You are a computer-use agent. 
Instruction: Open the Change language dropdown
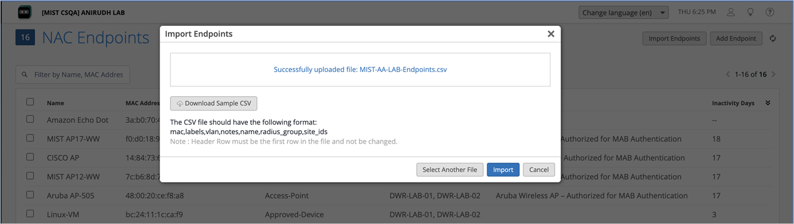(624, 13)
